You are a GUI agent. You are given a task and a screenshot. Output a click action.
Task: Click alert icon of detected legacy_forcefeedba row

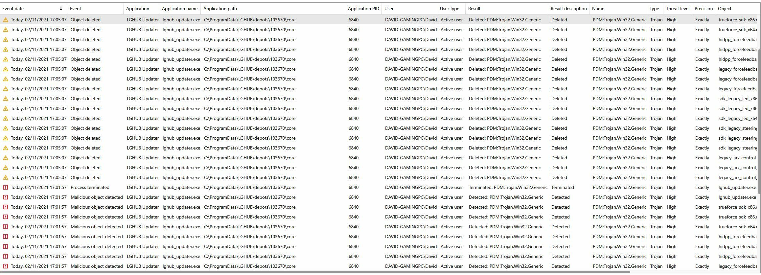click(x=6, y=266)
